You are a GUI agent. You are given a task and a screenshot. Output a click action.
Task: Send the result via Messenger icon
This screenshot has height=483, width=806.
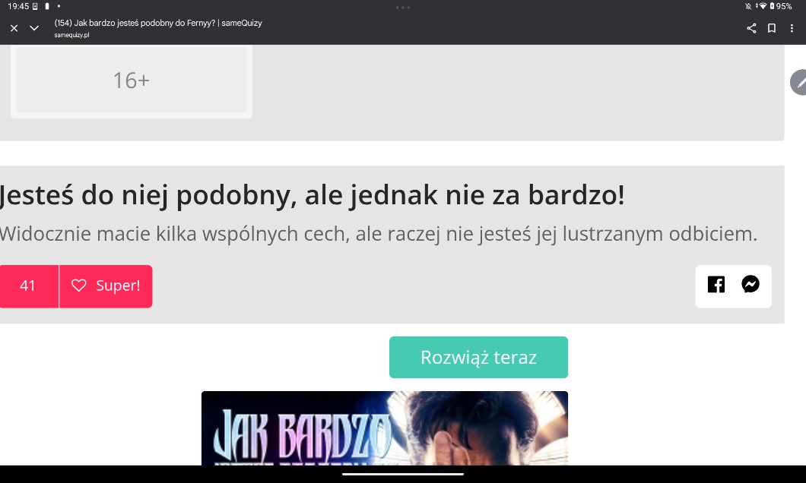(750, 285)
